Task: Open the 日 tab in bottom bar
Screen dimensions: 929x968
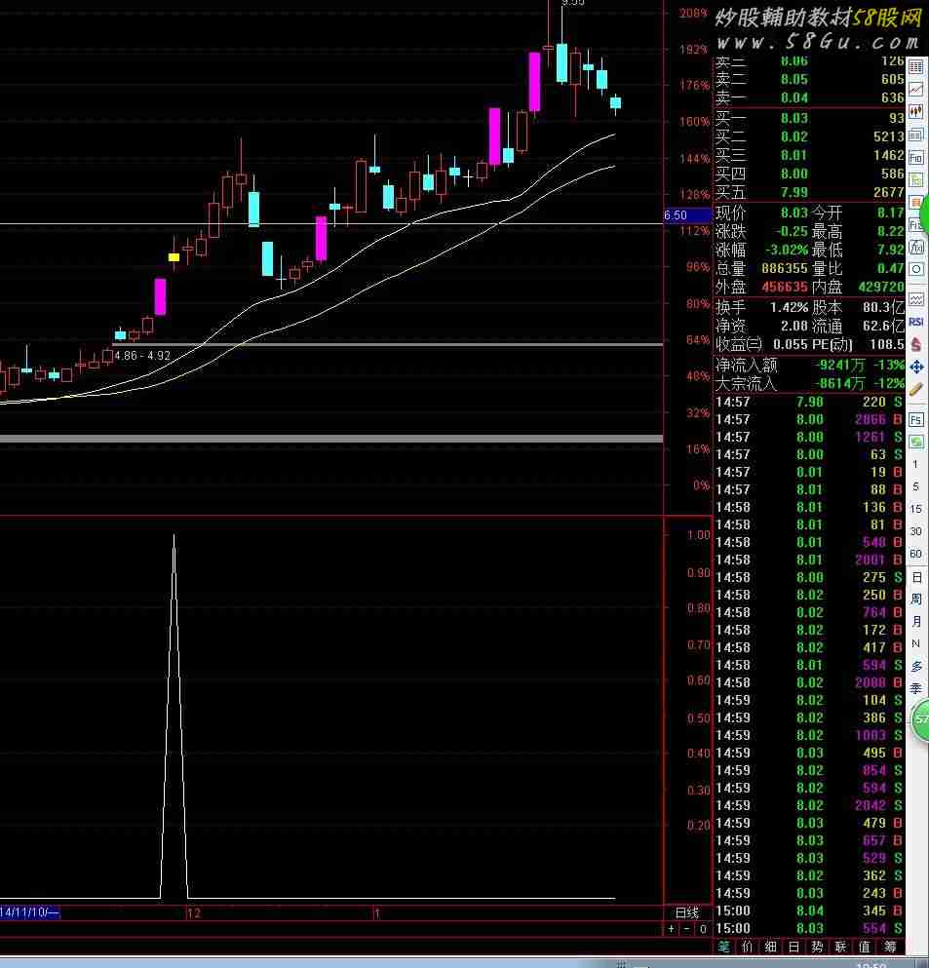Action: (794, 947)
